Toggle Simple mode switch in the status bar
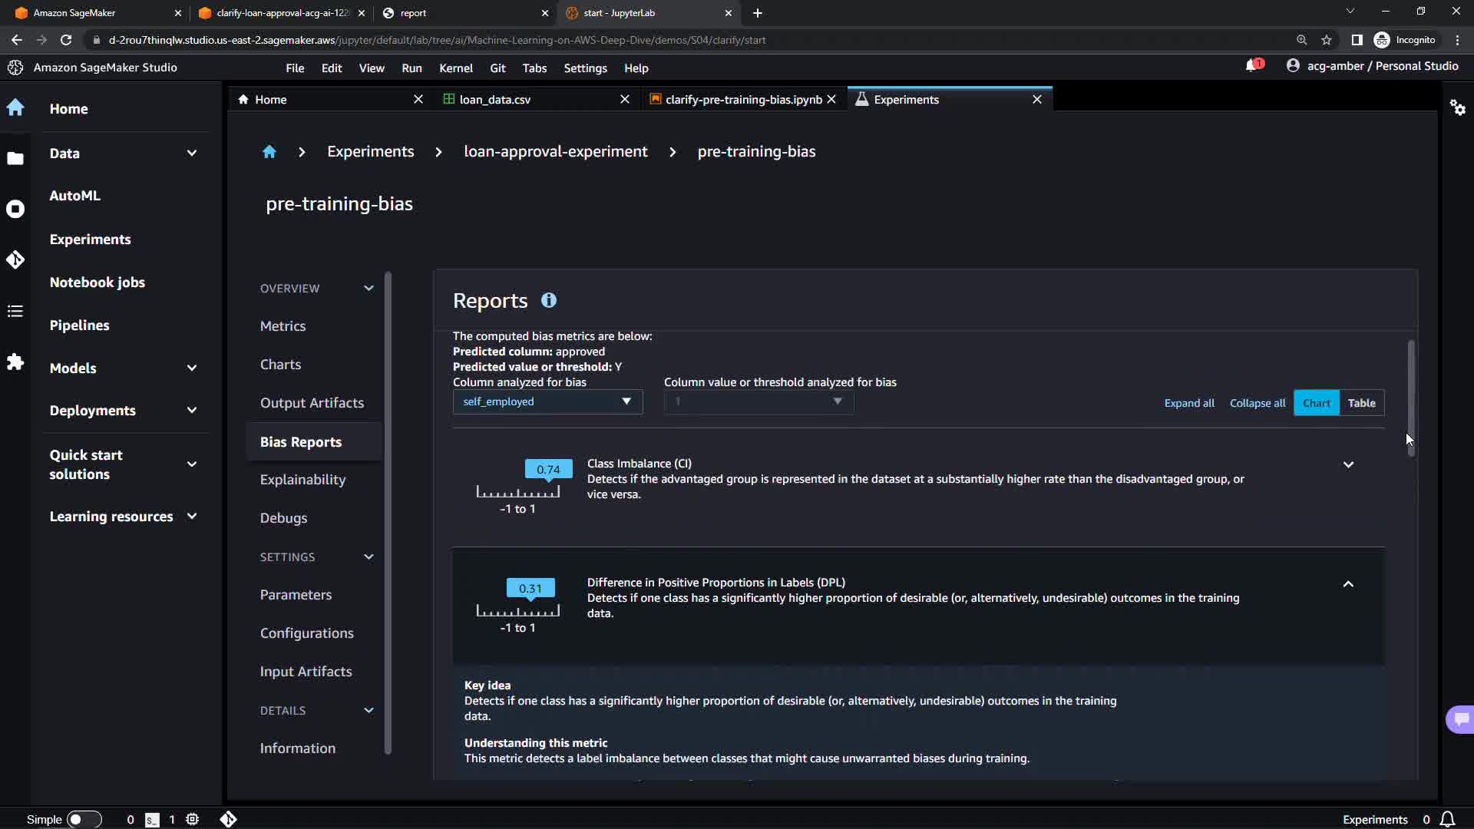This screenshot has height=829, width=1474. click(84, 819)
